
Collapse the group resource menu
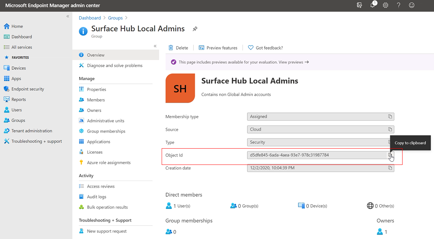point(155,46)
